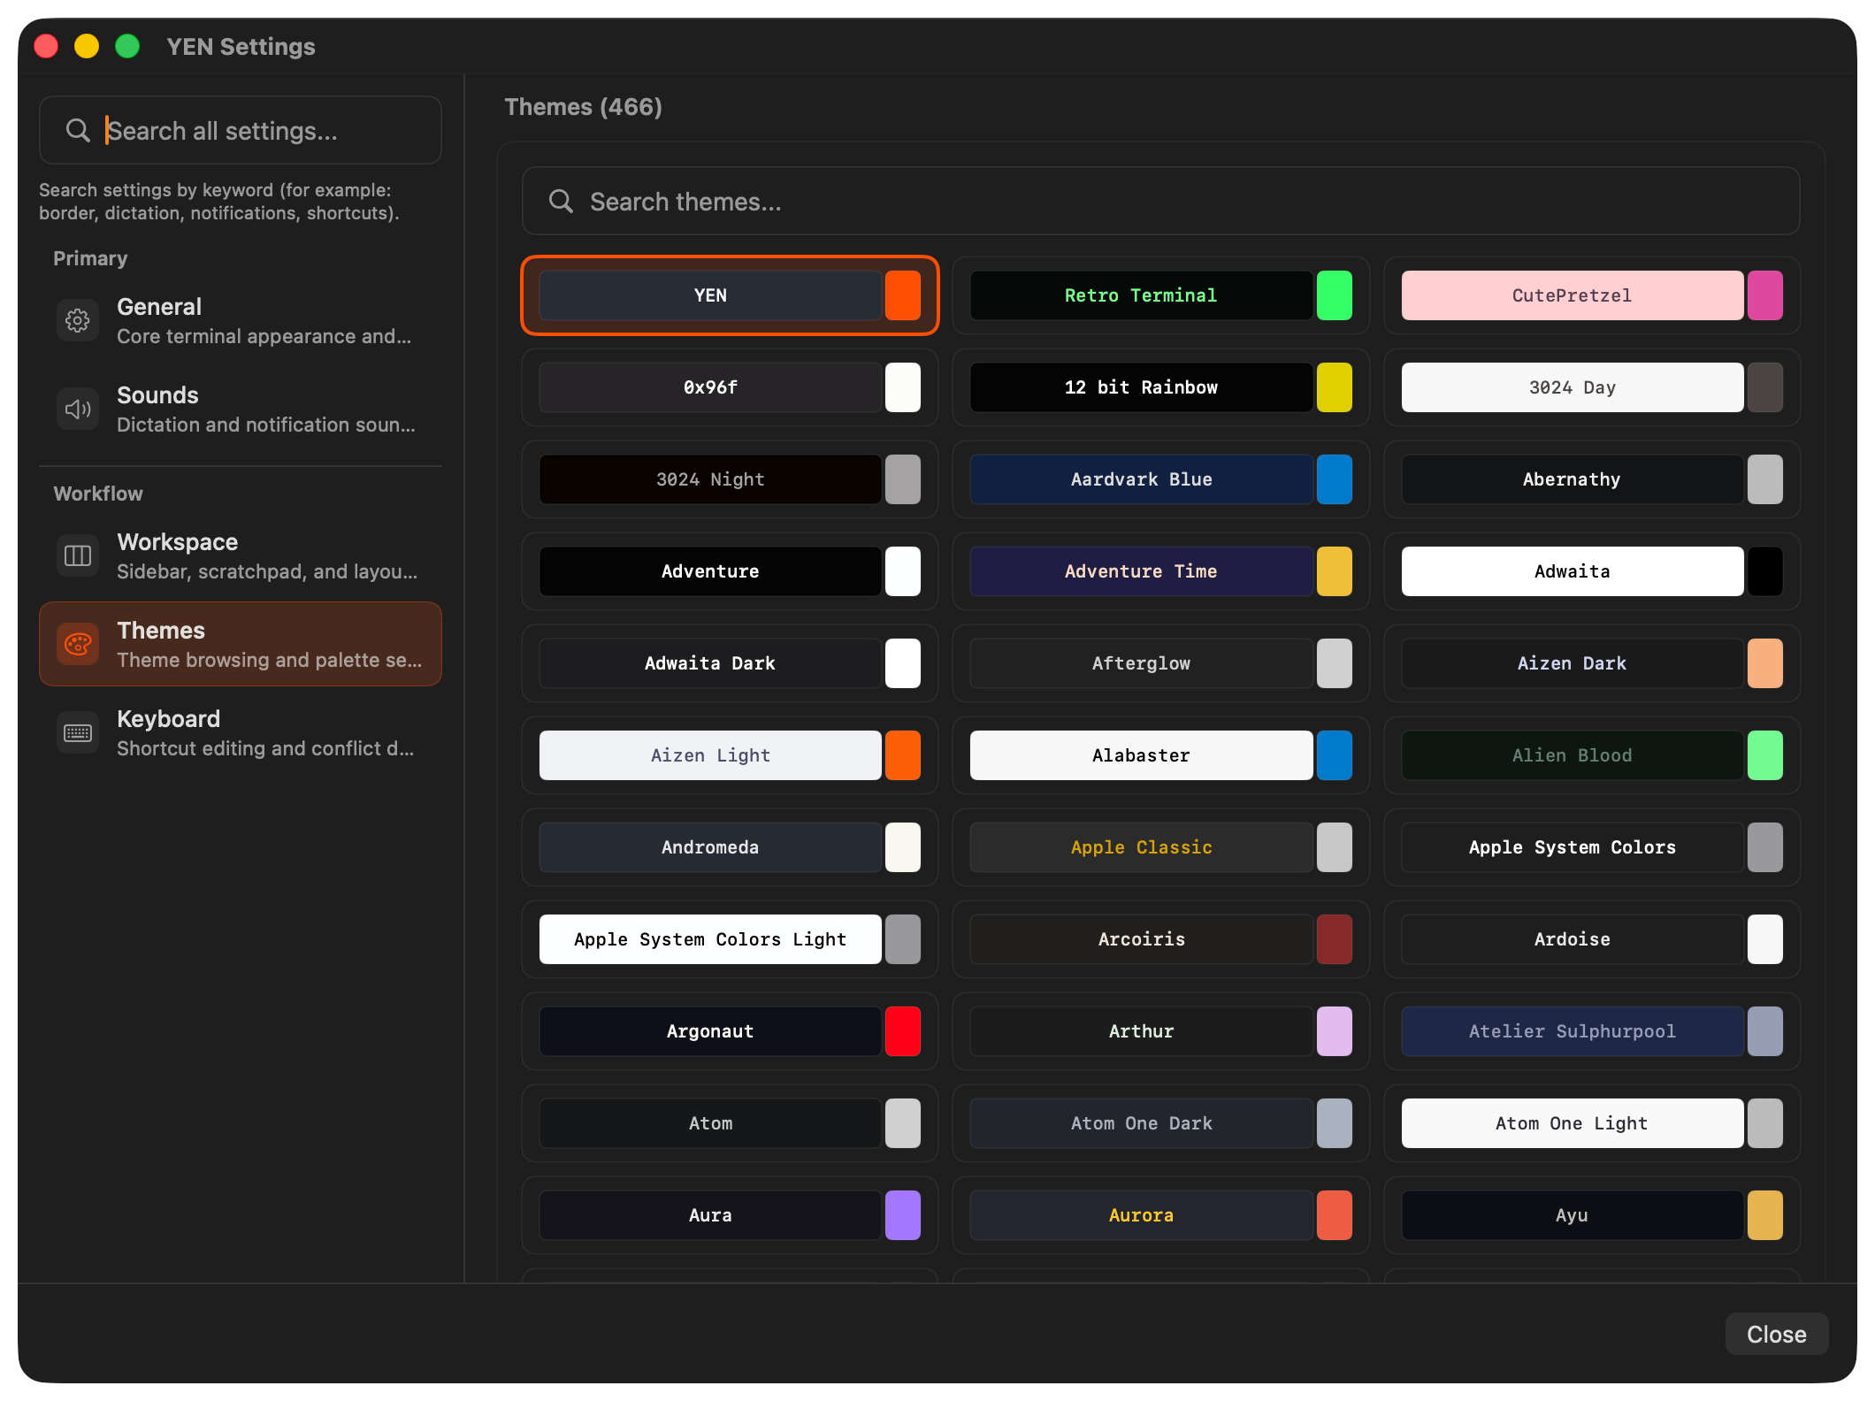Click the Keyboard icon in sidebar
1875x1401 pixels.
[78, 732]
